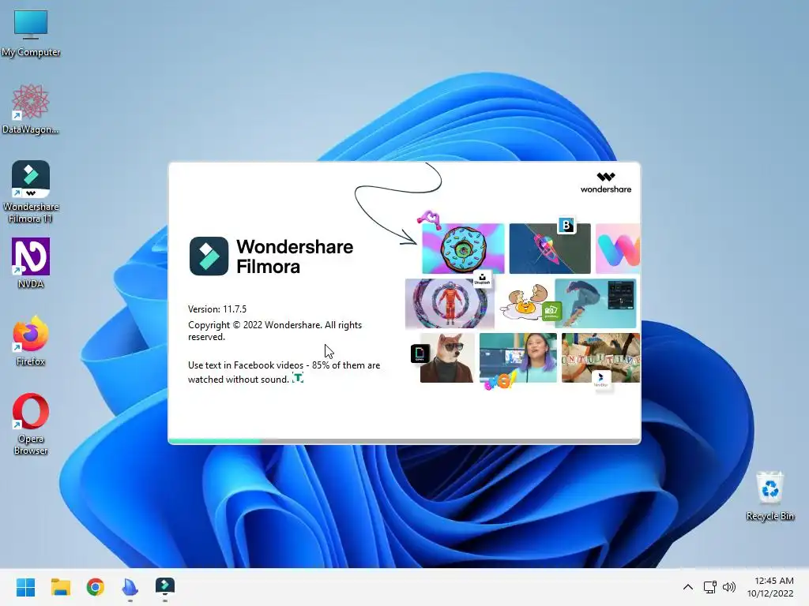
Task: Open the DataWagon desktop shortcut
Action: click(31, 109)
